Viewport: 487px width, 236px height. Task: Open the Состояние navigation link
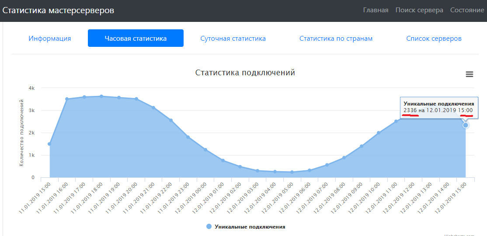(x=467, y=10)
